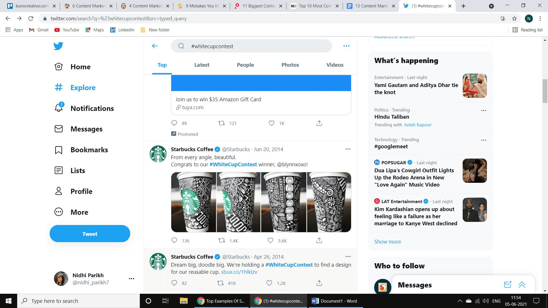
Task: Open Starbucks avatar on Jun 20 tweet
Action: click(x=158, y=154)
